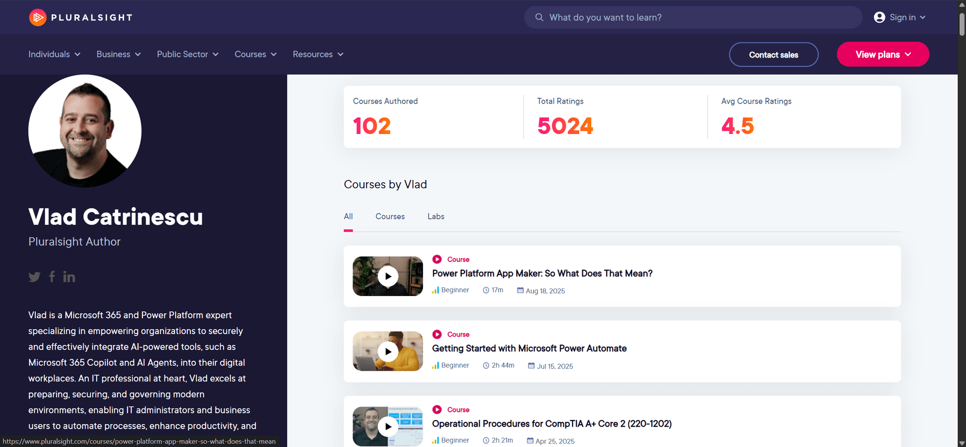The image size is (966, 447).
Task: Click the Aug 18, 2025 date text
Action: 545,291
